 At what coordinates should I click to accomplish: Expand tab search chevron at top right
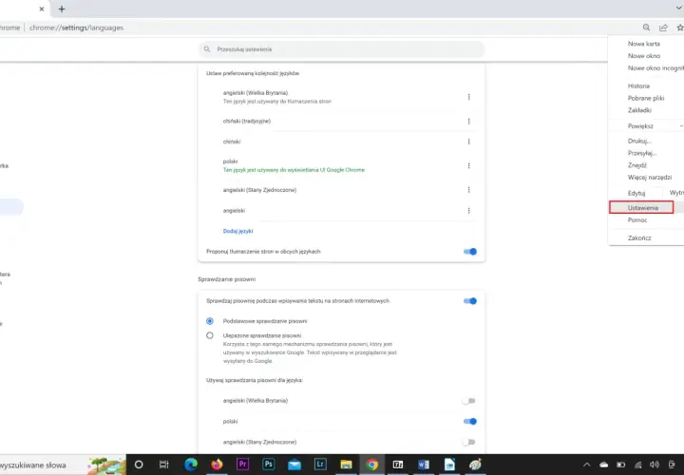[x=679, y=8]
